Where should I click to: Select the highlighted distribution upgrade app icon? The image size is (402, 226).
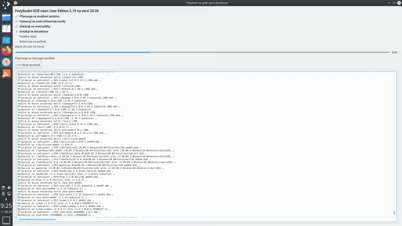coord(6,62)
